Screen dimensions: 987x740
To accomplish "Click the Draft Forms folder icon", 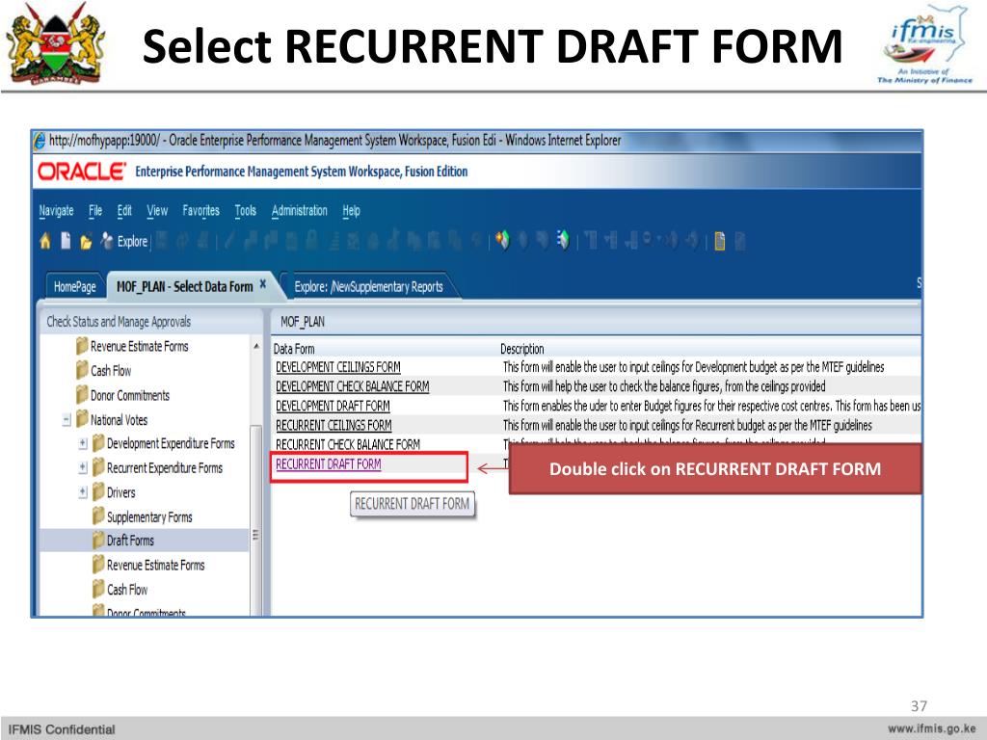I will click(98, 540).
